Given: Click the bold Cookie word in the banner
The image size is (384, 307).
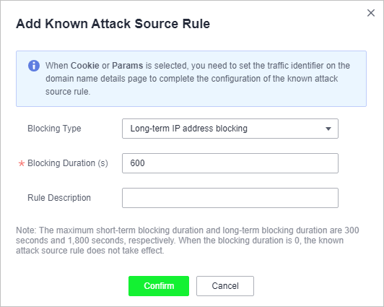Looking at the screenshot, I should [x=84, y=66].
